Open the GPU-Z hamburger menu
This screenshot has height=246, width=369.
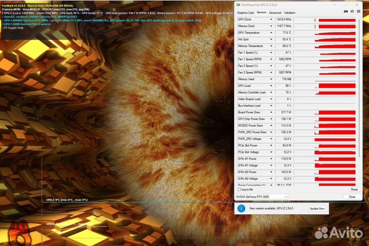click(358, 11)
